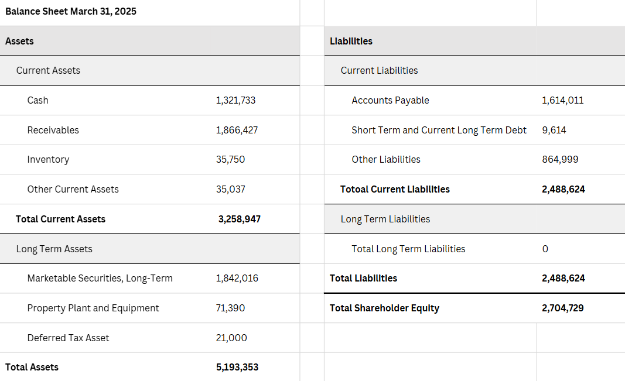625x381 pixels.
Task: Select the Total Long Term Liabilities value 0
Action: tap(545, 249)
